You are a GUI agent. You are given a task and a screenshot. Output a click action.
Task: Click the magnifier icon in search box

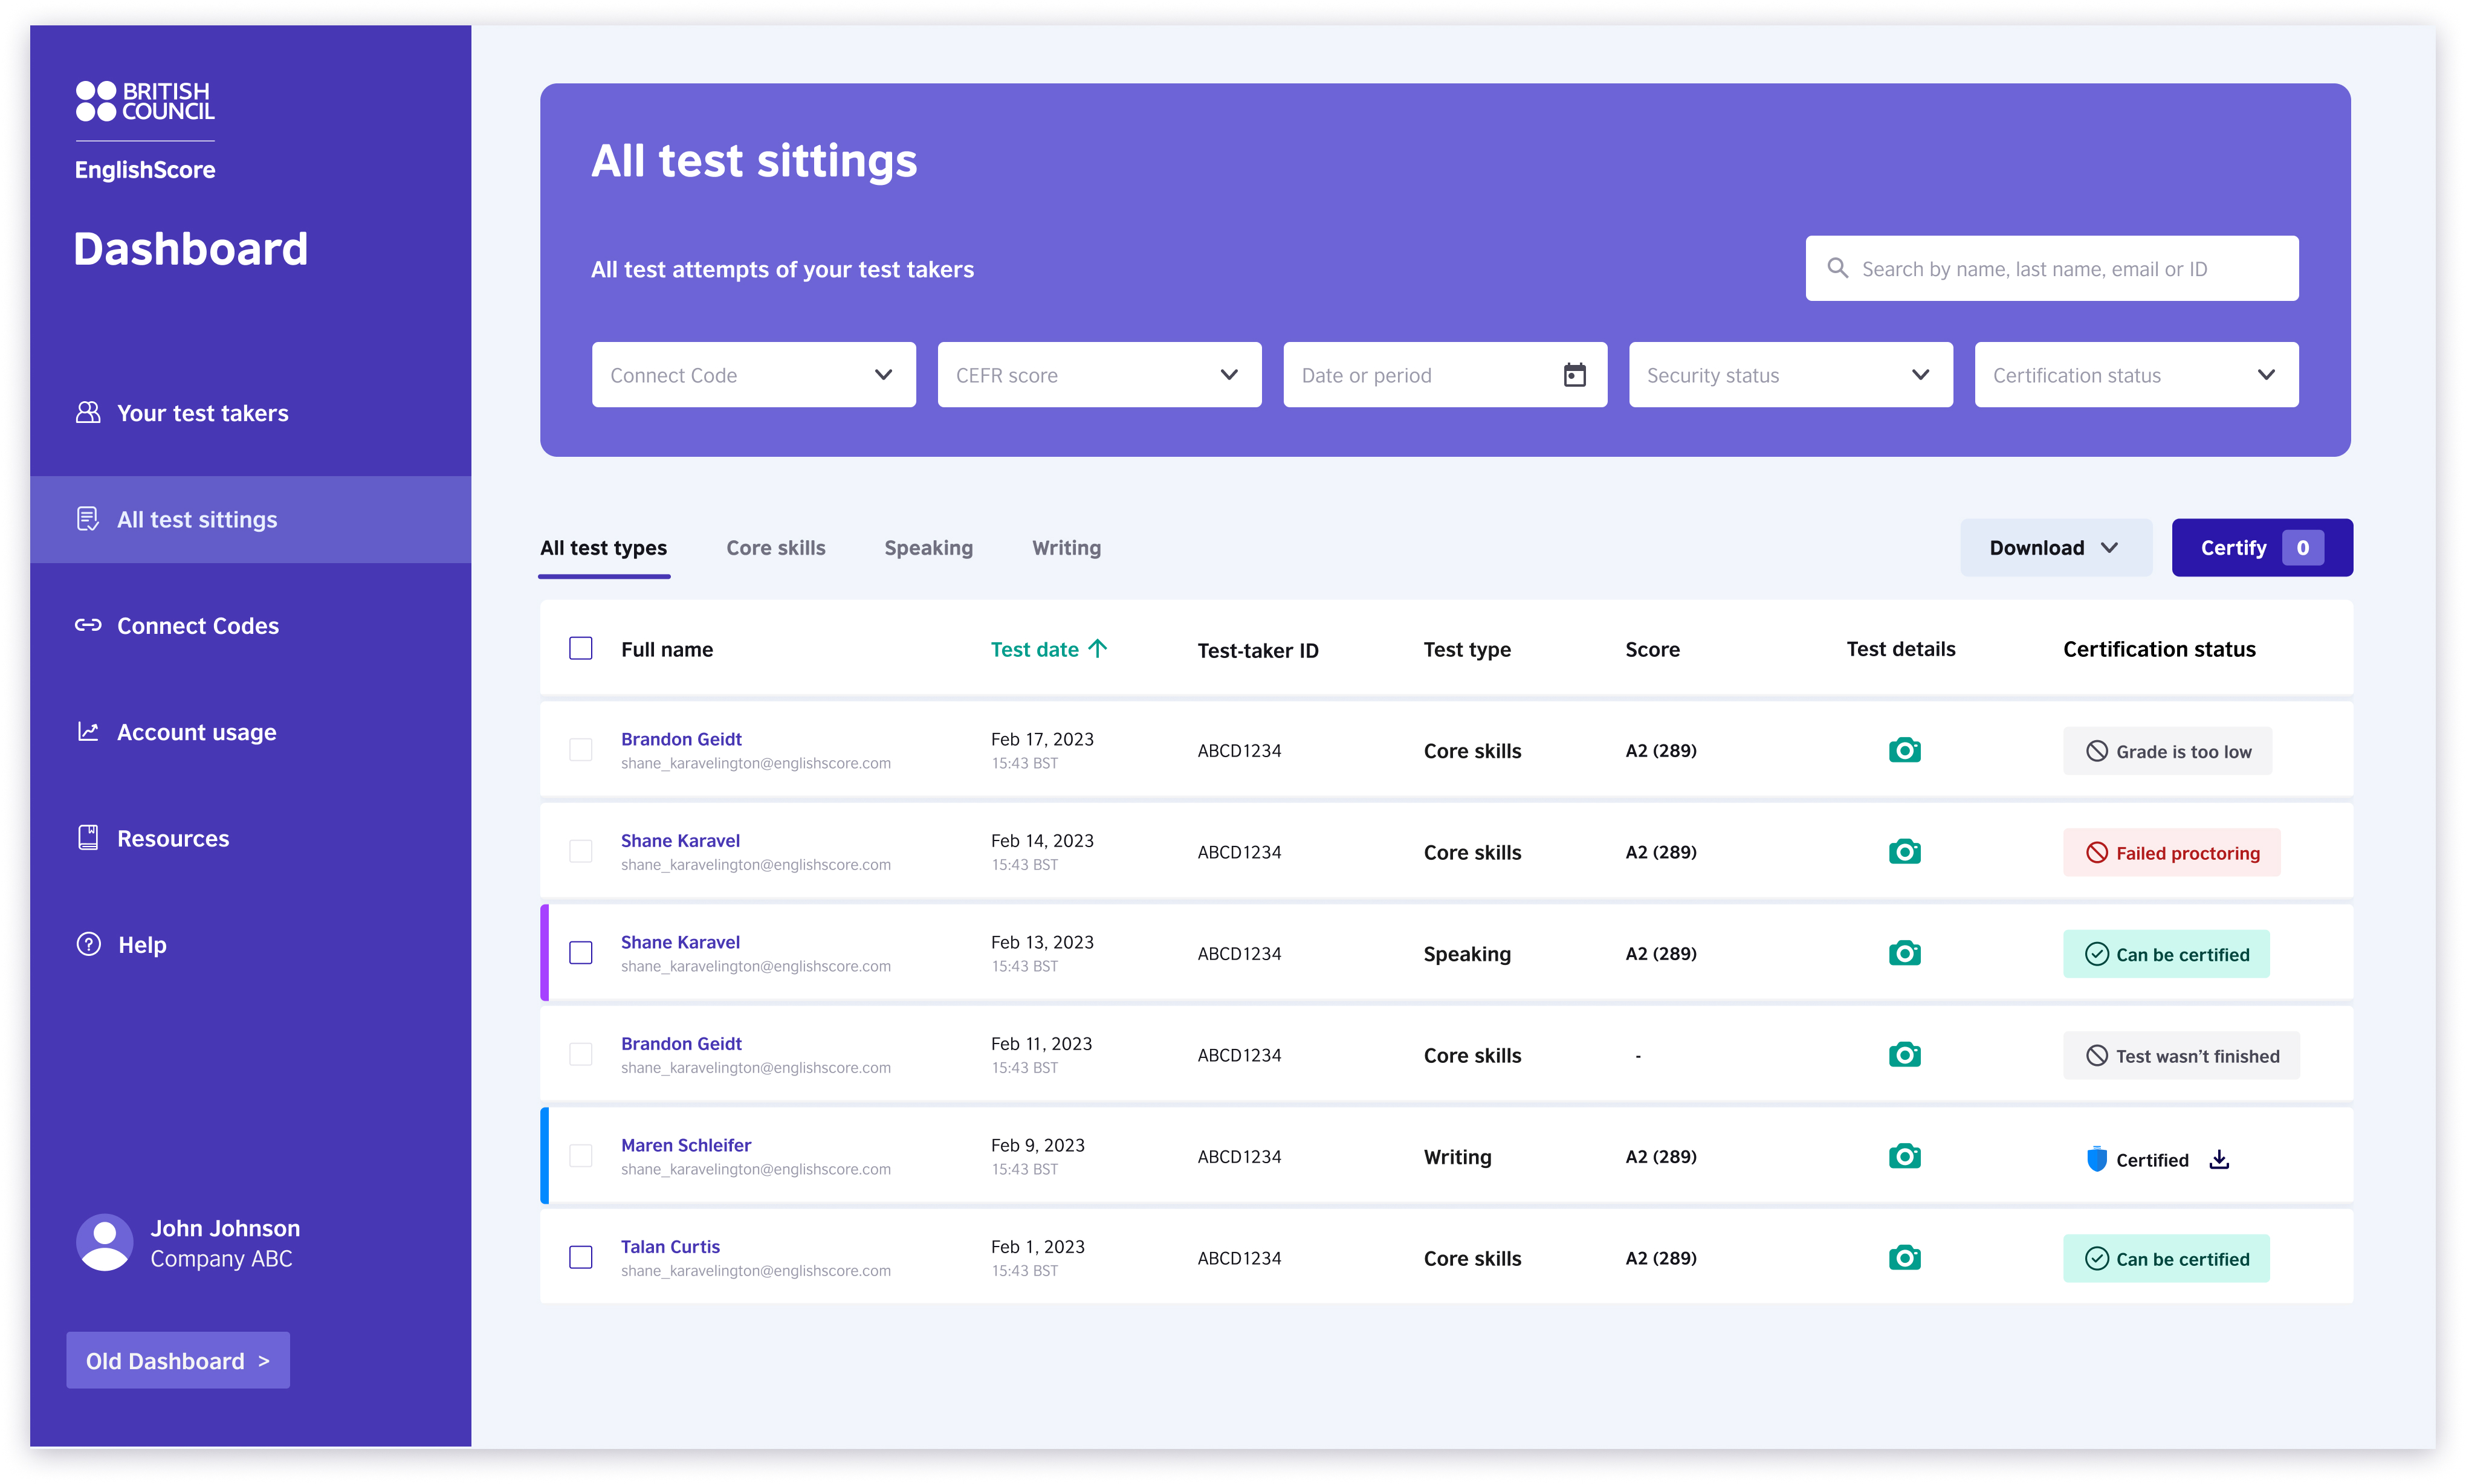[1837, 268]
